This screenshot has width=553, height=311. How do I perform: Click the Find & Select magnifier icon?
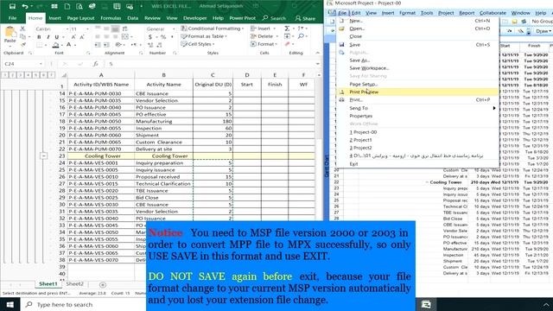click(301, 36)
